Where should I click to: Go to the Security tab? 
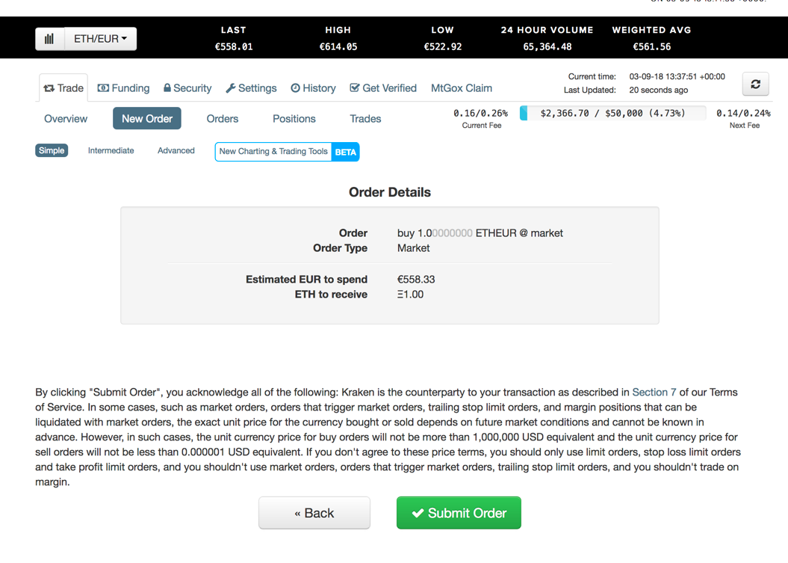click(187, 88)
